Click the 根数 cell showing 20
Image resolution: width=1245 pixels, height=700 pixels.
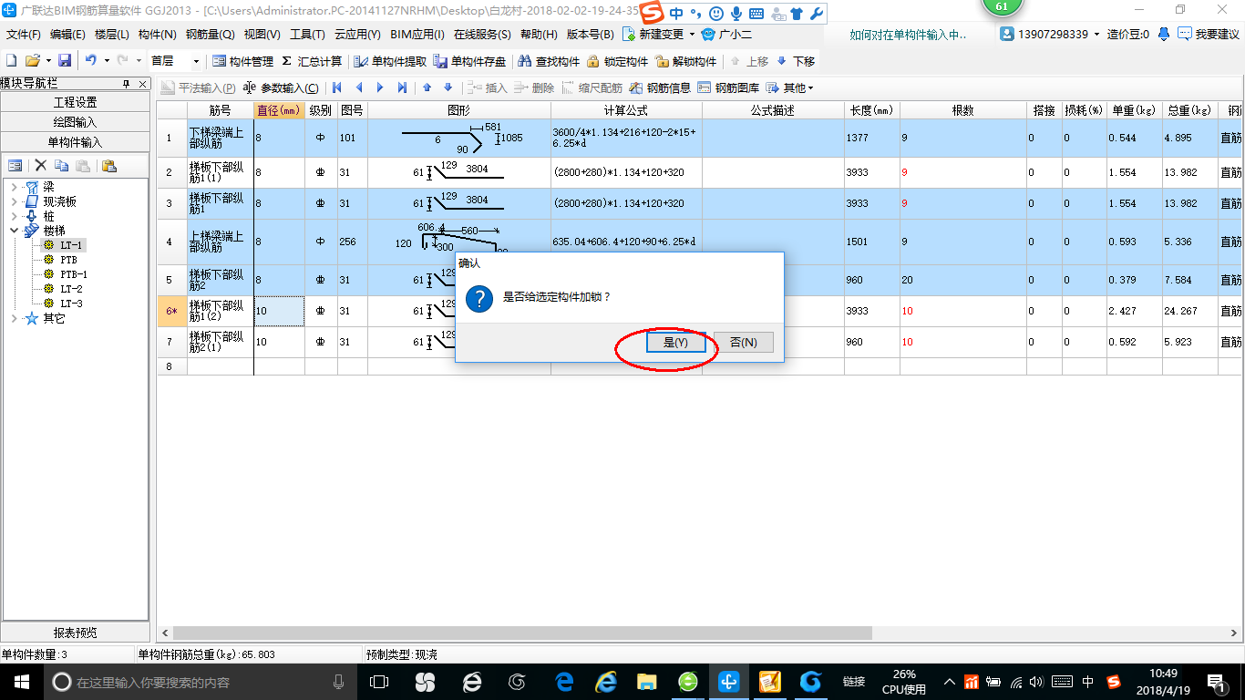[963, 280]
